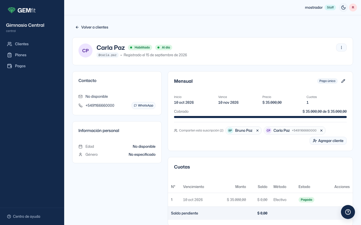Toggle dark mode with moon icon
The width and height of the screenshot is (361, 225).
coord(343,7)
